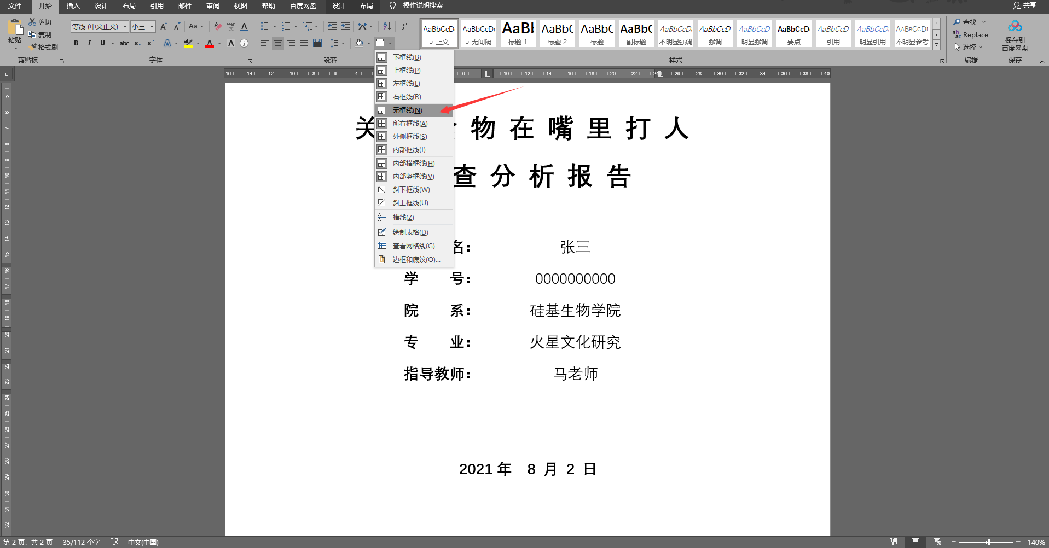Apply red font color

tap(210, 43)
